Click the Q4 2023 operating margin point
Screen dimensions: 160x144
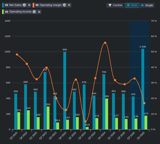click(66, 110)
